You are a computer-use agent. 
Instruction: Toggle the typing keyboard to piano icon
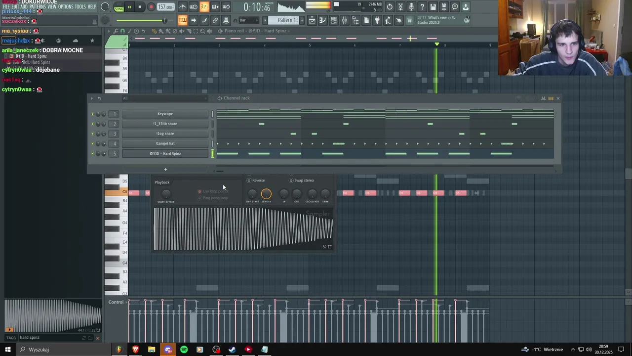point(183,20)
